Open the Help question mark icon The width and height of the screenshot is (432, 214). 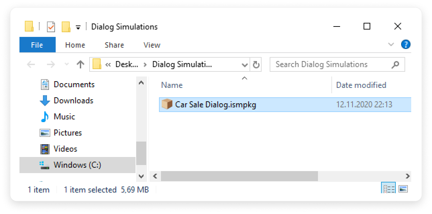click(x=406, y=45)
